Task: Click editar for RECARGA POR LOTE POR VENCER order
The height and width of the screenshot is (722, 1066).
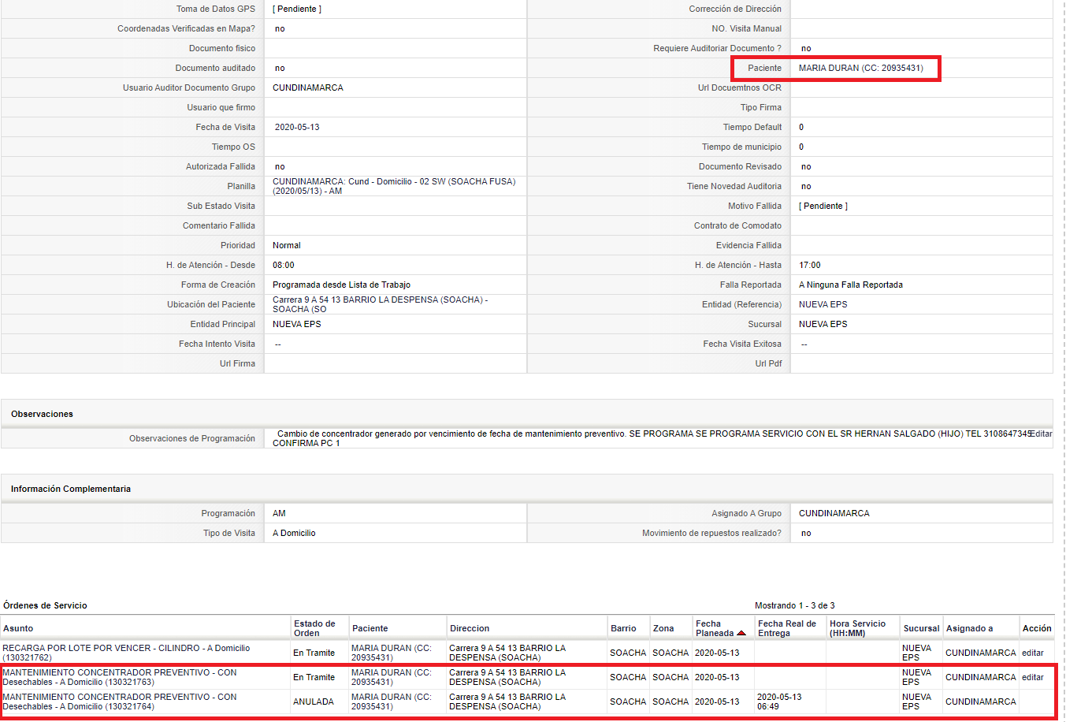Action: point(1033,653)
